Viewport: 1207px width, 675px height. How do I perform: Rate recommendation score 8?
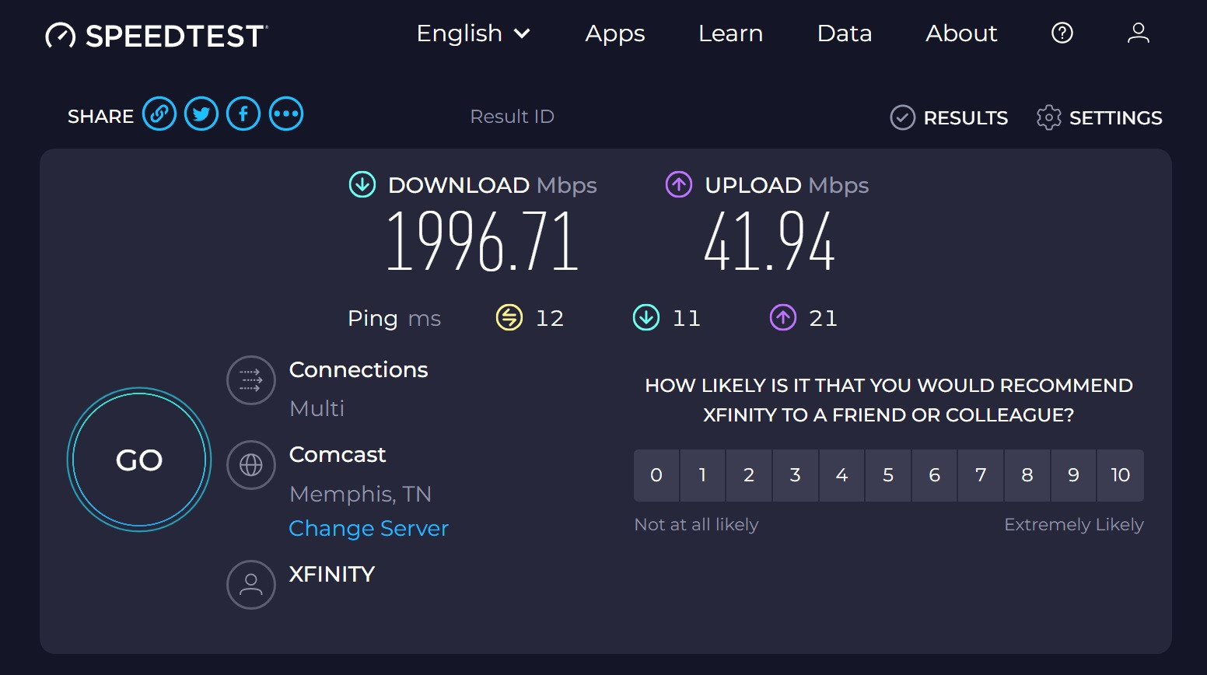coord(1027,475)
